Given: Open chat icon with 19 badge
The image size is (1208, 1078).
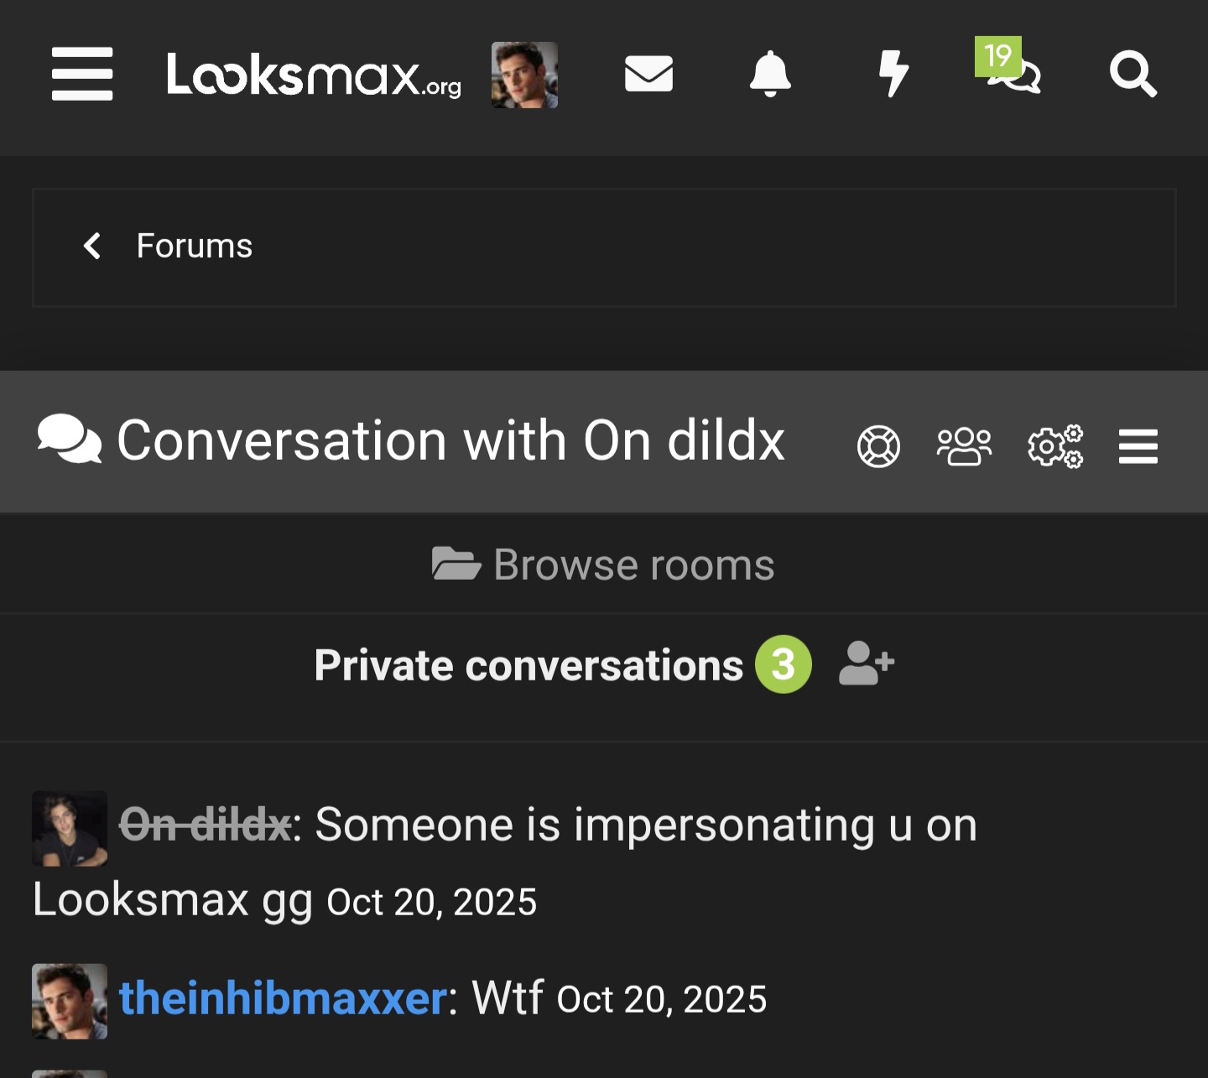Looking at the screenshot, I should (x=1014, y=71).
